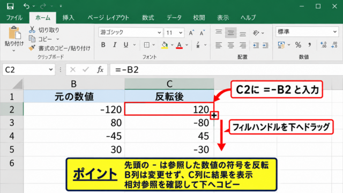
Task: Open Quick Access Toolbar customize arrow
Action: (x=61, y=6)
